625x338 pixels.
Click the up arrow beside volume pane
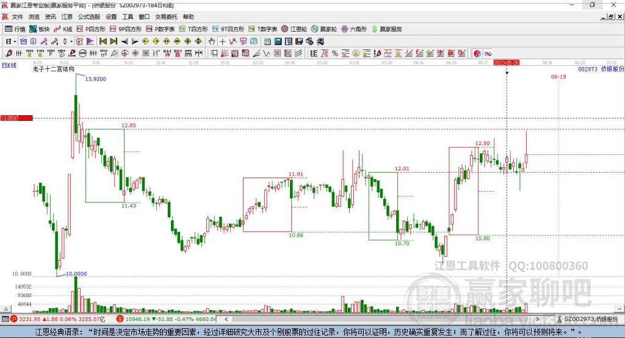point(5,309)
